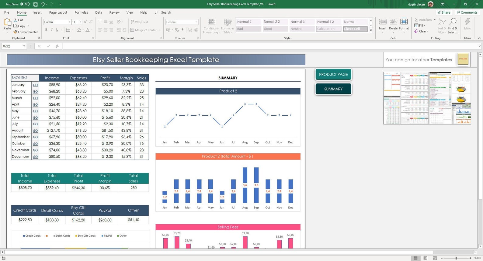The image size is (483, 261).
Task: Adjust the zoom slider in the status bar
Action: coord(456,258)
